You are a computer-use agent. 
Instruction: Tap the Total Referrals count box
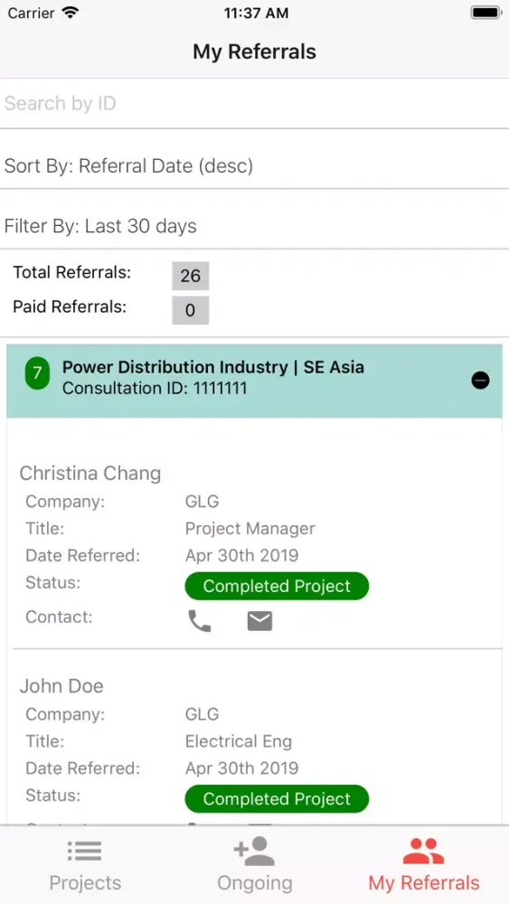coord(190,276)
